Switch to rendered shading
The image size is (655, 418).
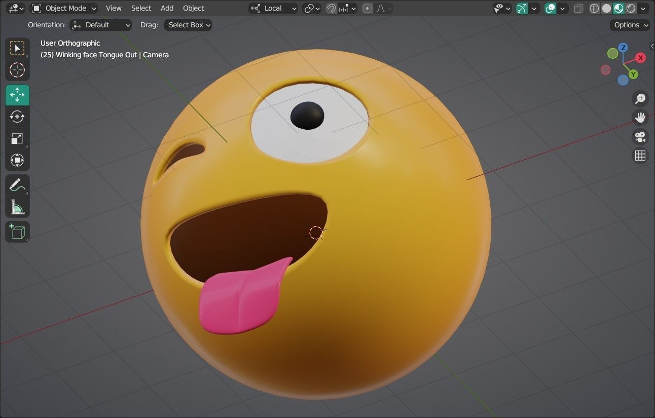[x=631, y=8]
